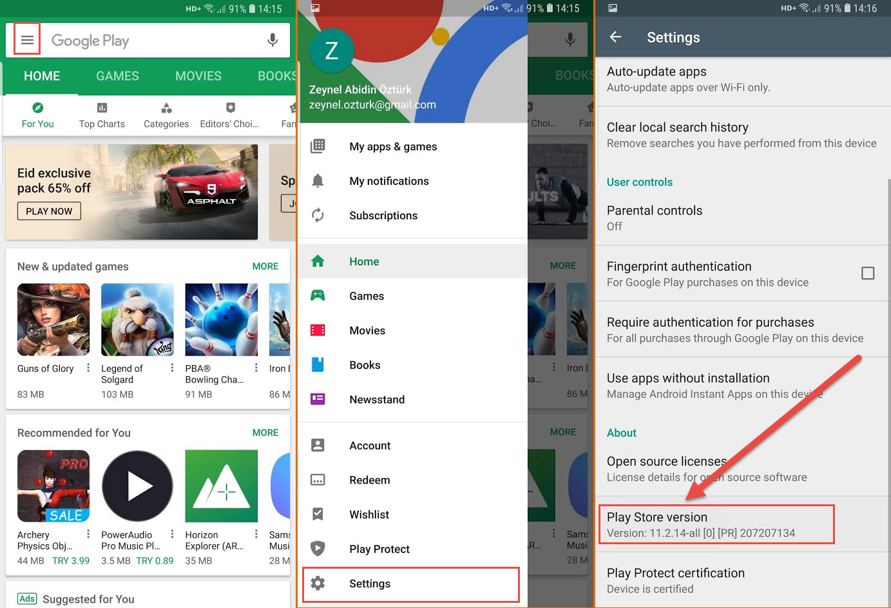The height and width of the screenshot is (608, 891).
Task: Open Auto-update apps setting
Action: point(742,79)
